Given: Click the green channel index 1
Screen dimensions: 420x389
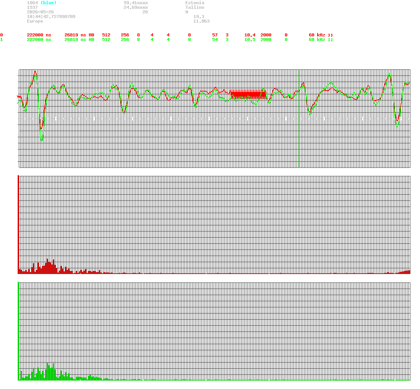Looking at the screenshot, I should pyautogui.click(x=2, y=39).
